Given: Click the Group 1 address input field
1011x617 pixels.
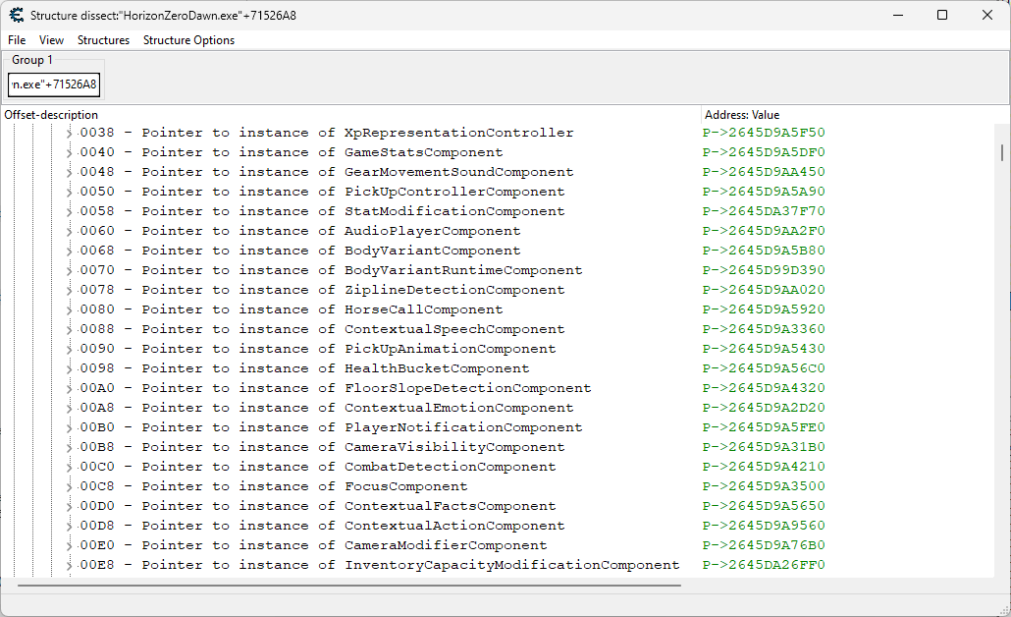Looking at the screenshot, I should (x=54, y=84).
